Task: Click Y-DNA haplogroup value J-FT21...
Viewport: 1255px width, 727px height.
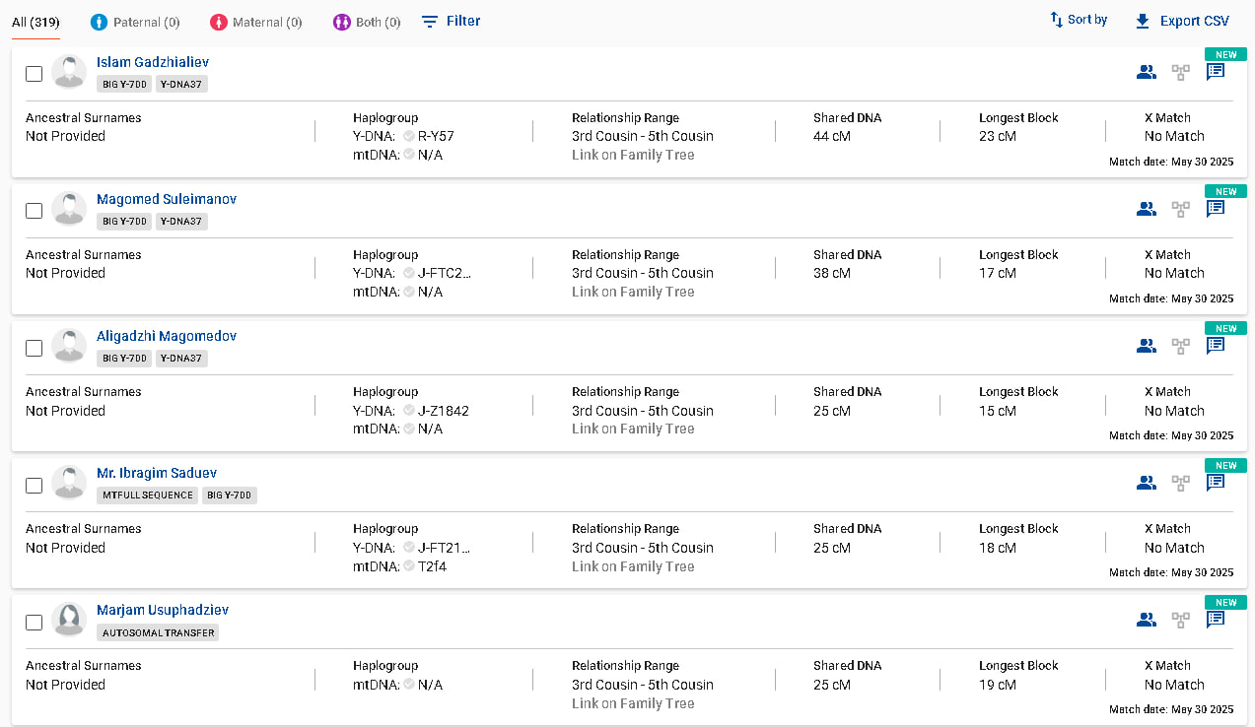Action: point(445,548)
